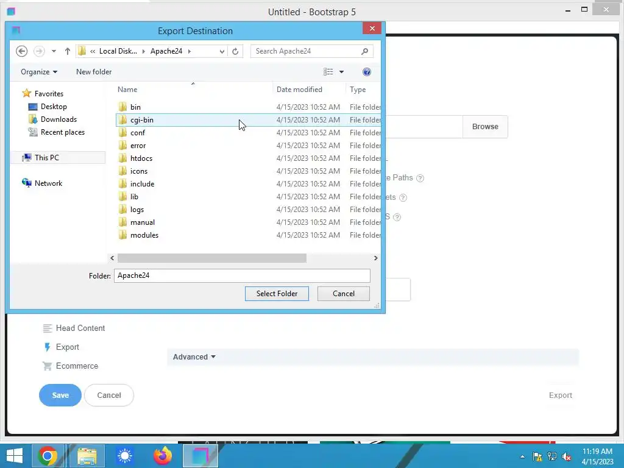Change the view with the view icon
The height and width of the screenshot is (468, 624).
(328, 72)
